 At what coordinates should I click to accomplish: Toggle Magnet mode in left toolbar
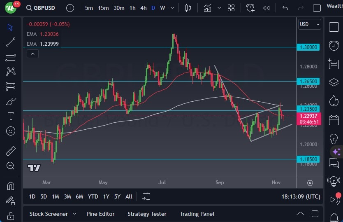point(11,186)
